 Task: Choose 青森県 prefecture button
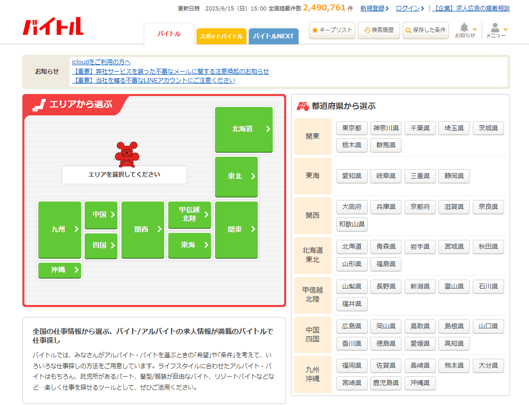click(386, 247)
